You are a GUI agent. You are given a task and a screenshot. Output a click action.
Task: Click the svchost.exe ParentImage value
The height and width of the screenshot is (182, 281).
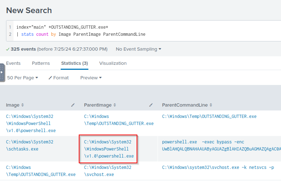coord(108,171)
